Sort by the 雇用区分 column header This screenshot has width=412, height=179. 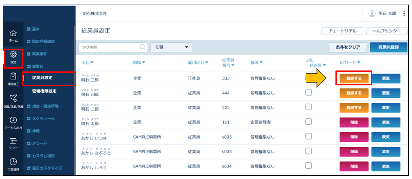point(198,63)
